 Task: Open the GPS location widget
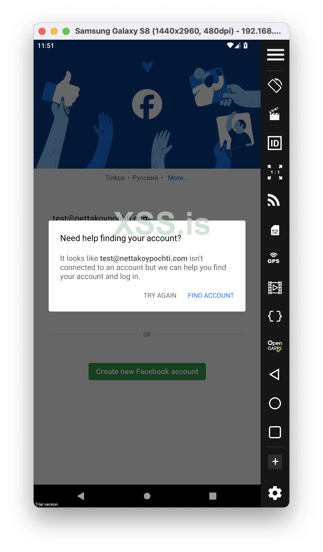pyautogui.click(x=274, y=258)
